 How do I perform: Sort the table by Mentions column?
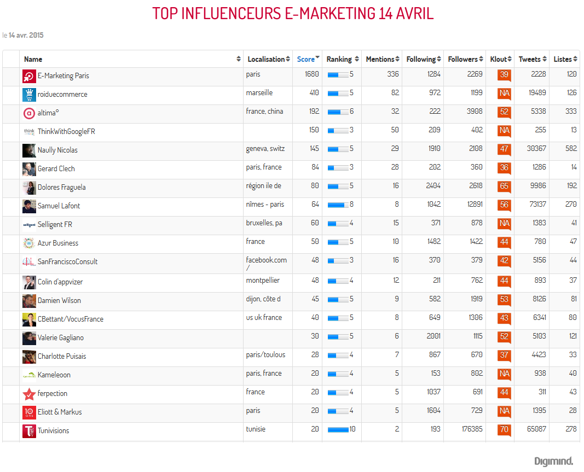(382, 59)
